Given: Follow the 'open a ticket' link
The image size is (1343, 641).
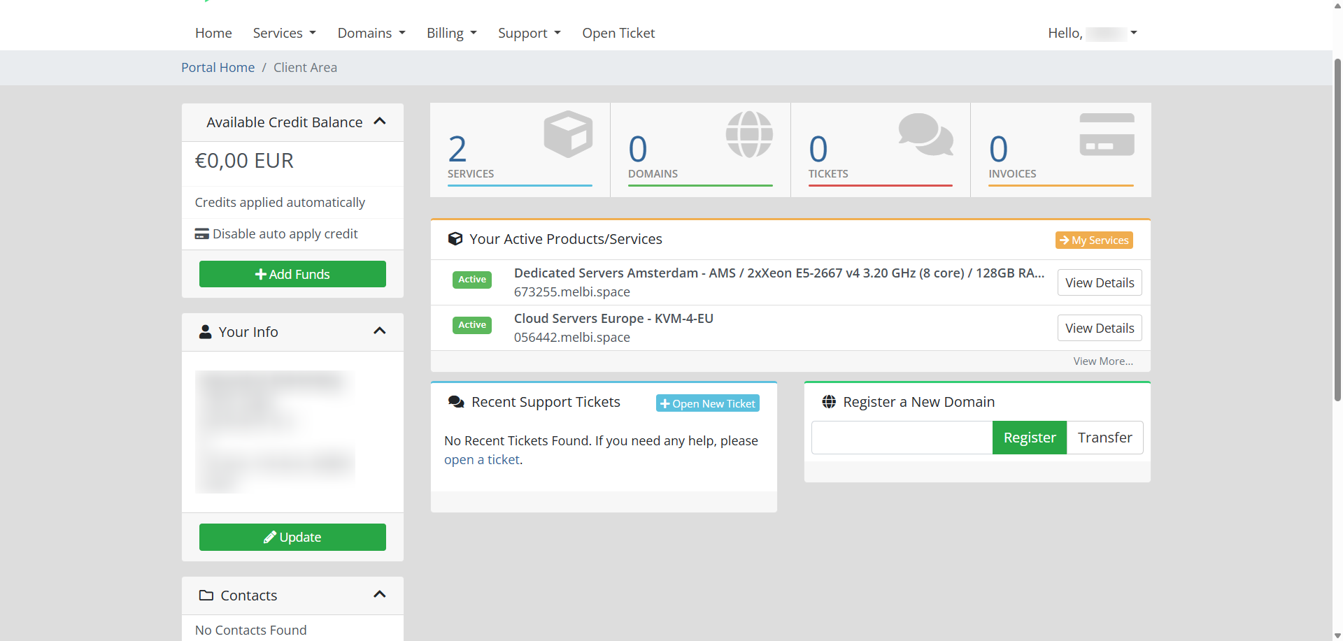Looking at the screenshot, I should tap(482, 459).
